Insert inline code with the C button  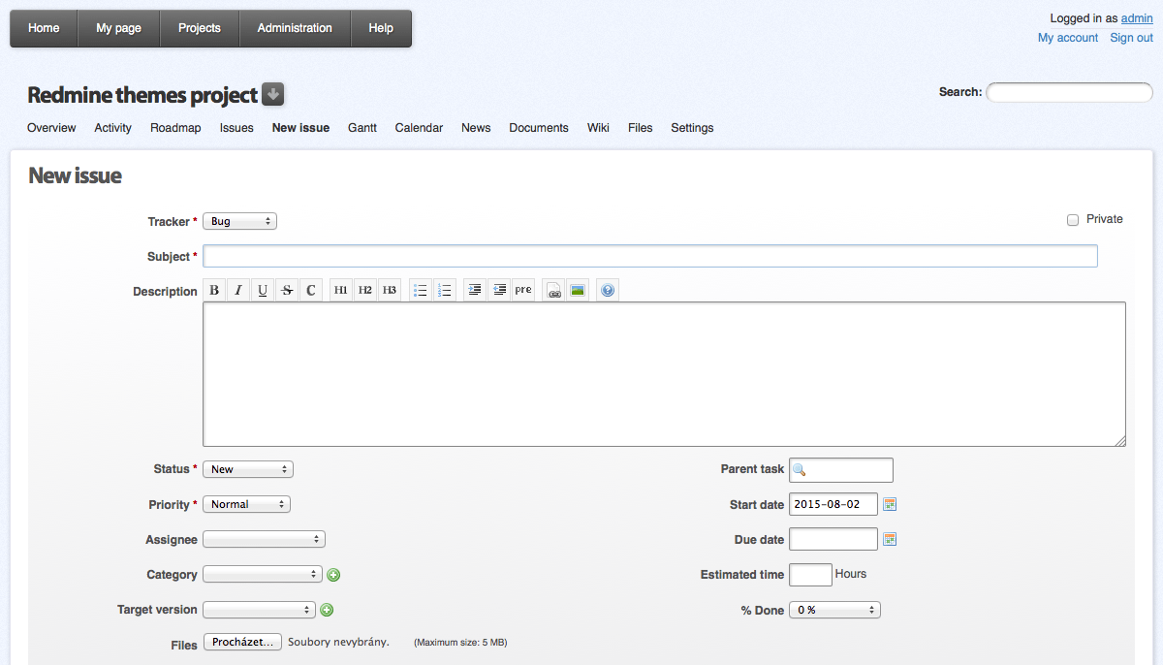pyautogui.click(x=311, y=290)
